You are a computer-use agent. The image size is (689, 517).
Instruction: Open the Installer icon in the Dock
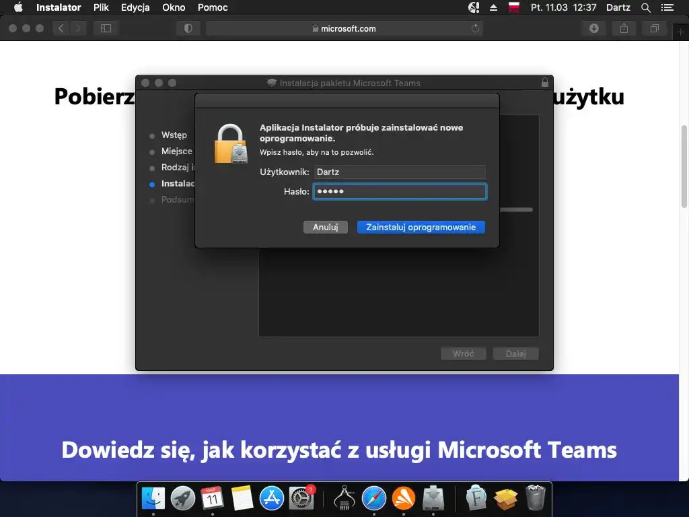[433, 498]
